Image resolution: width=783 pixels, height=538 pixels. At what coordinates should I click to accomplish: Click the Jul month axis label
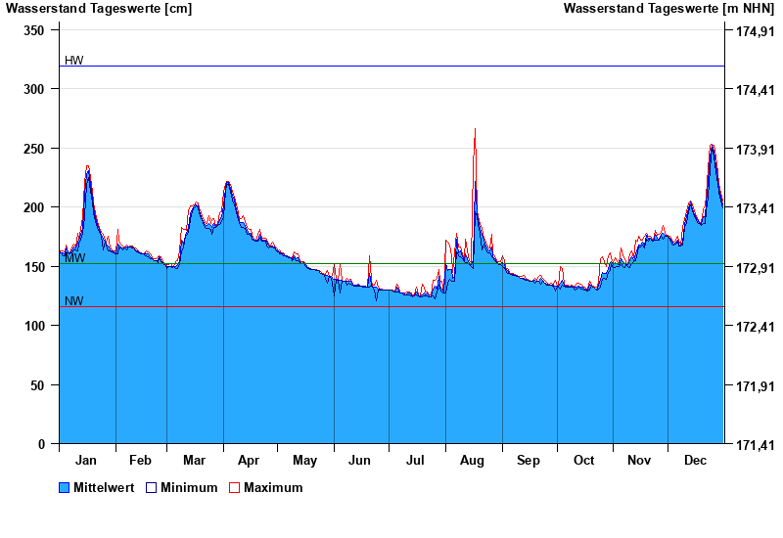[x=416, y=460]
